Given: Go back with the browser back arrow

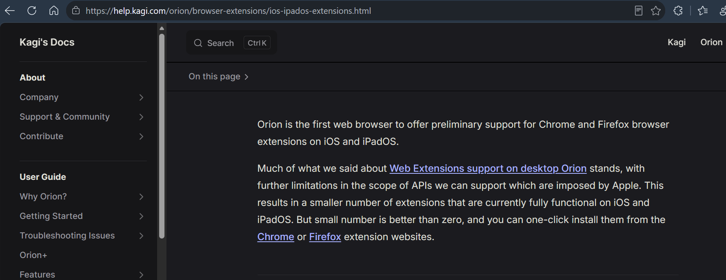Looking at the screenshot, I should click(x=10, y=11).
